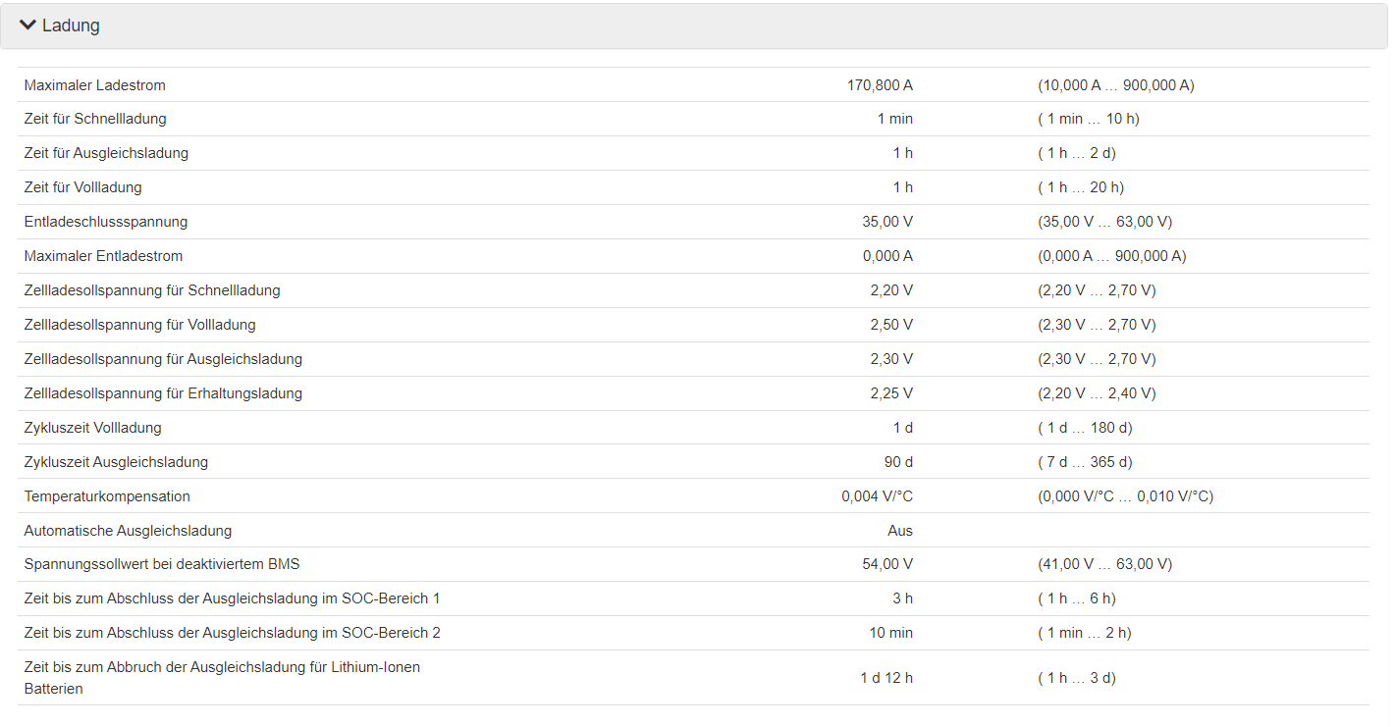
Task: Select Spannungssollwert bei deaktiviertem BMS value
Action: [x=887, y=564]
